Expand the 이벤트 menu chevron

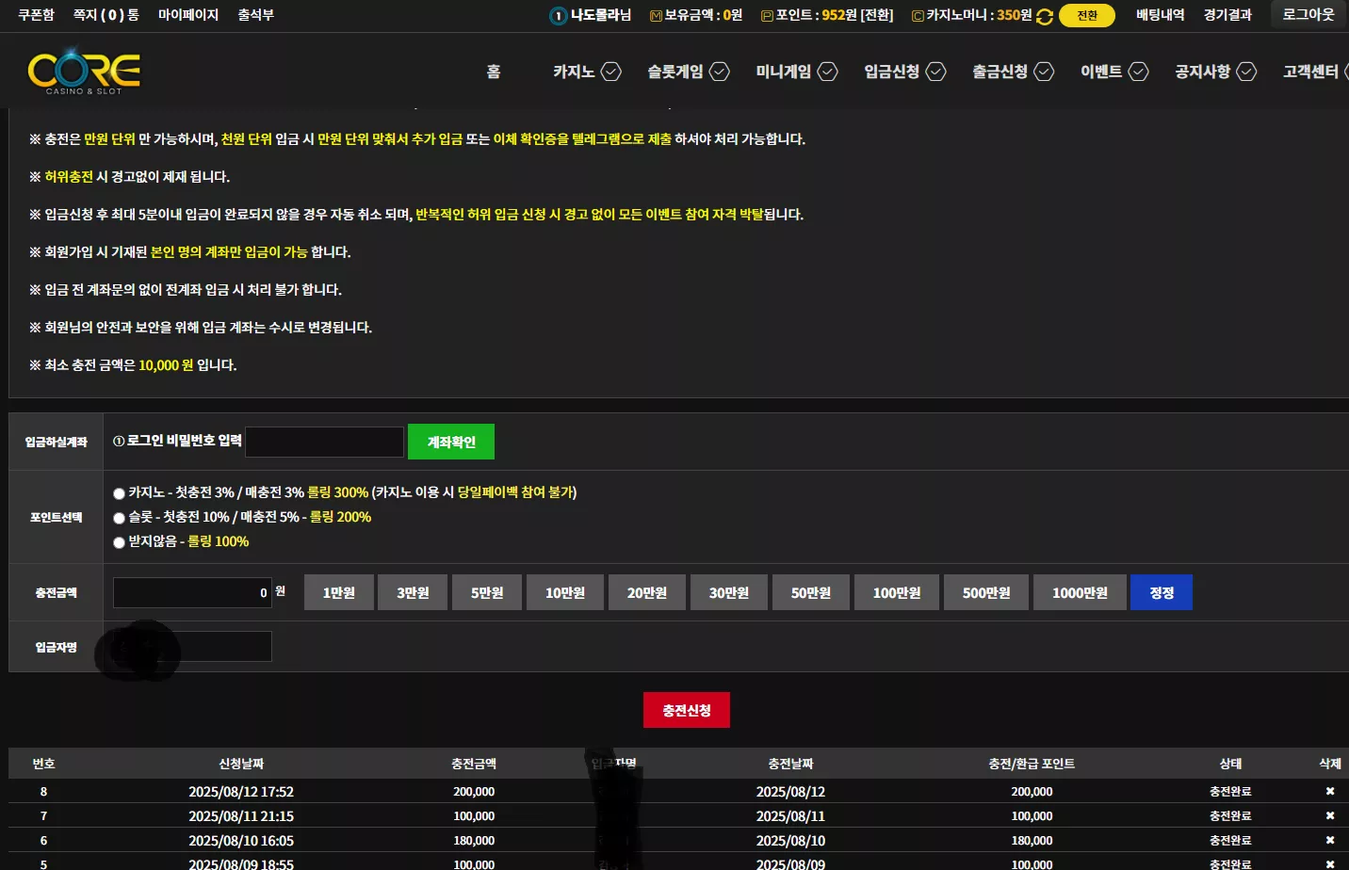(1139, 72)
